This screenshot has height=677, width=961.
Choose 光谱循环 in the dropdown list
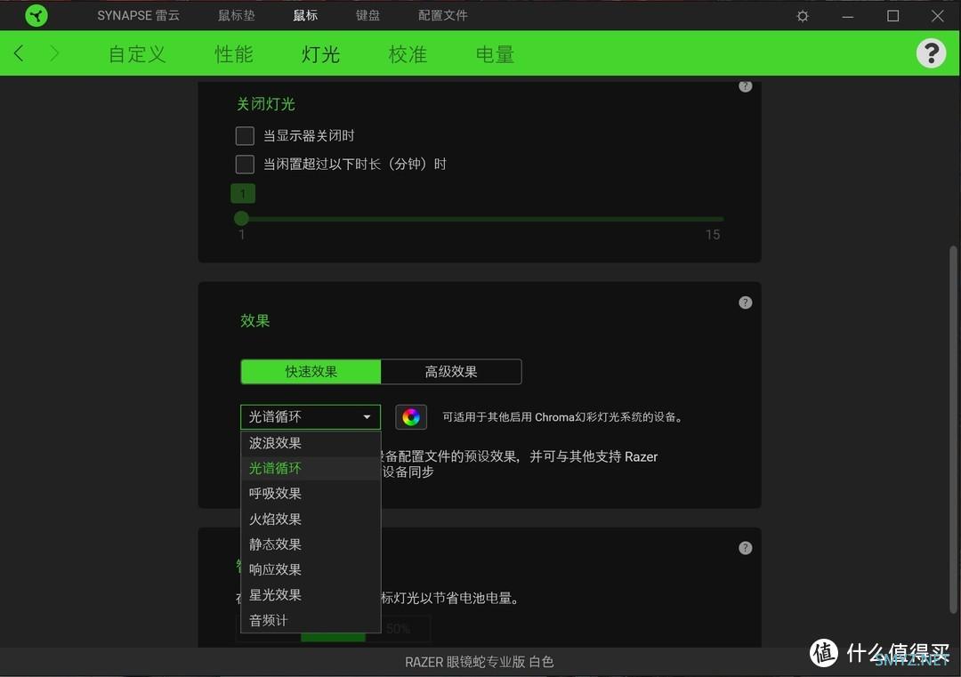311,468
